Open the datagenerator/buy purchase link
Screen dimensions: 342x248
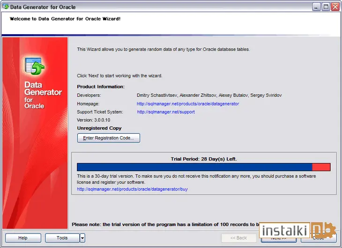[132, 189]
